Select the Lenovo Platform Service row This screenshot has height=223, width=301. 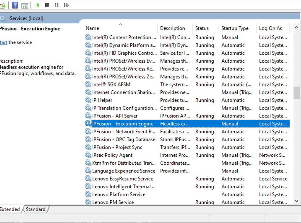[x=118, y=194]
